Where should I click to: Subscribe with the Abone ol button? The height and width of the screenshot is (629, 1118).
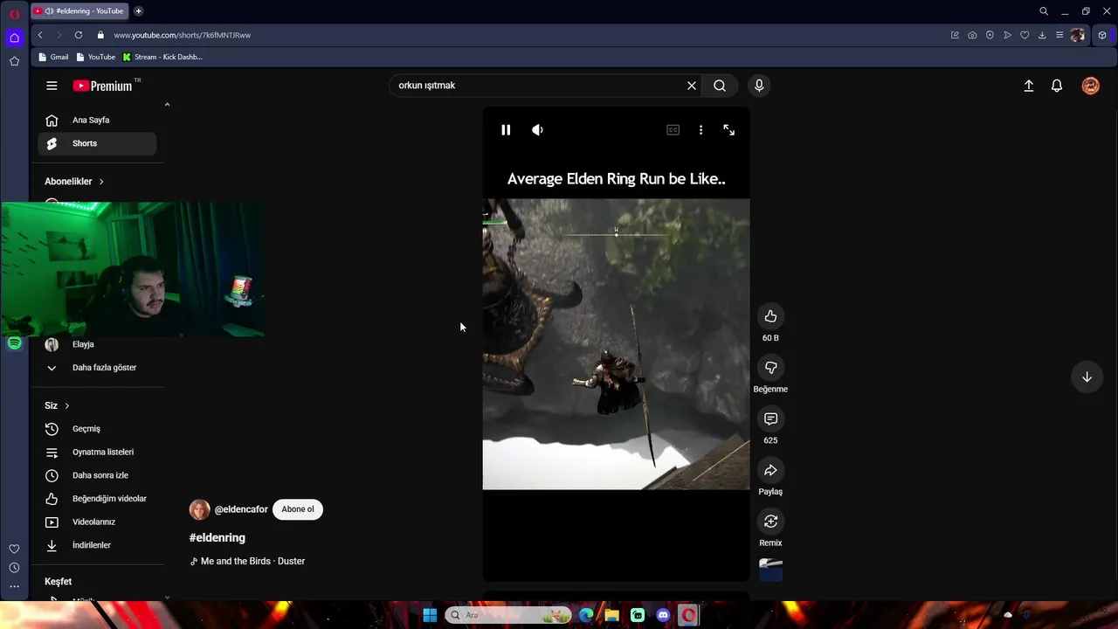pos(298,509)
